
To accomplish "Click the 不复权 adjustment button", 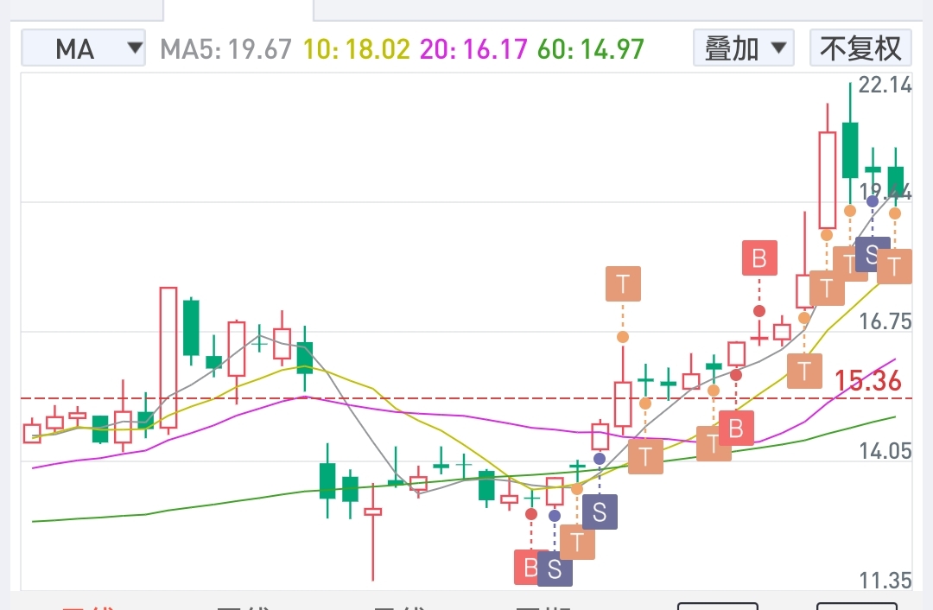I will [860, 48].
